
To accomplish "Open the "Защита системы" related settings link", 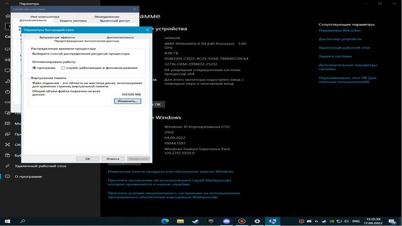I will [335, 56].
